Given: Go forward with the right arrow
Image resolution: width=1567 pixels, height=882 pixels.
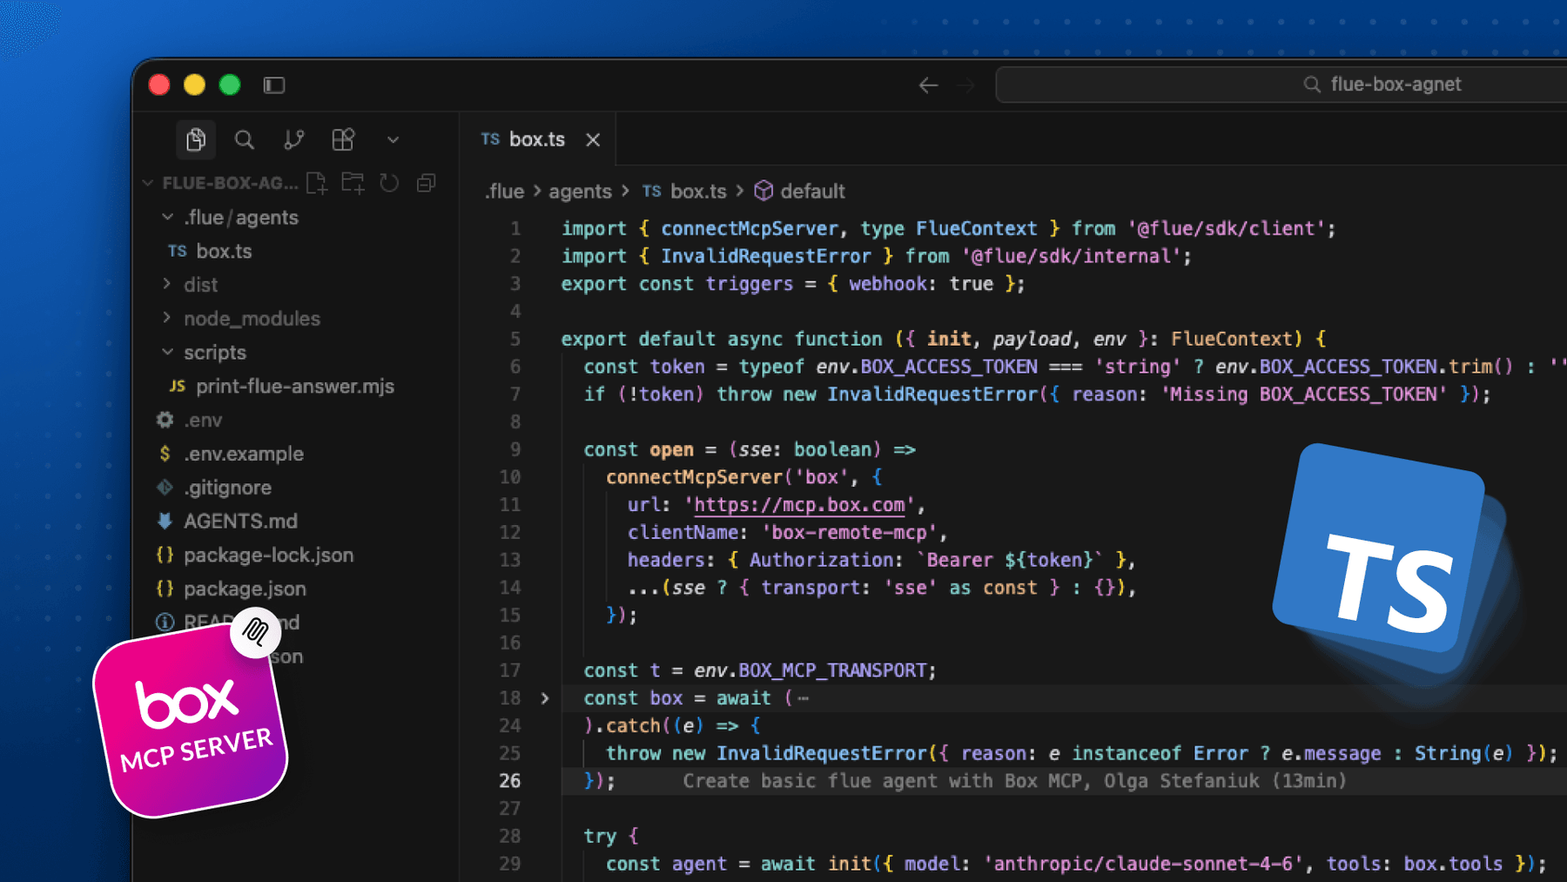Looking at the screenshot, I should 965,84.
